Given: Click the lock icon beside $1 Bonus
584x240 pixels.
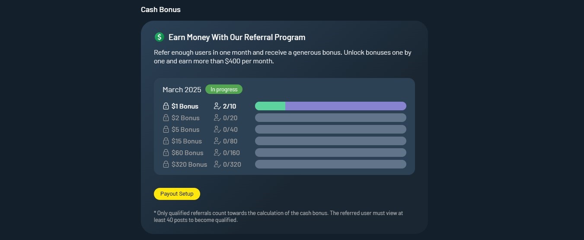Looking at the screenshot, I should pos(166,106).
